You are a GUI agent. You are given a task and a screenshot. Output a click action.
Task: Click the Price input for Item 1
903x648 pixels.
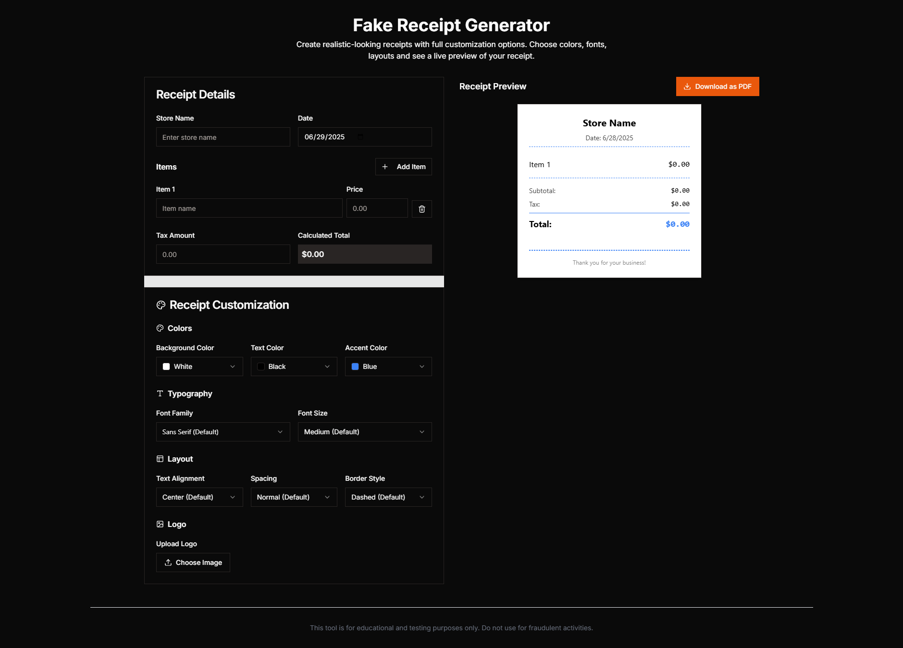tap(377, 208)
